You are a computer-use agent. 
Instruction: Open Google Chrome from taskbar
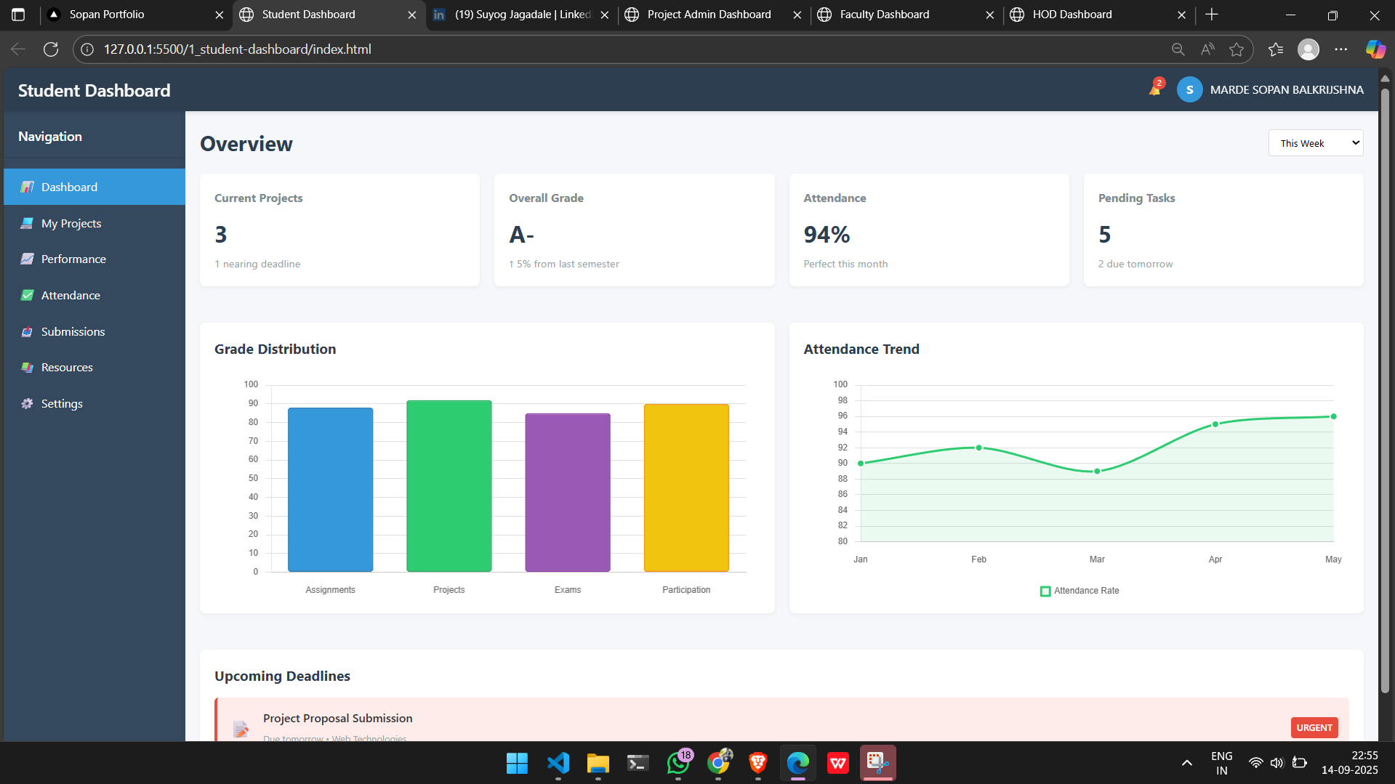pyautogui.click(x=718, y=763)
